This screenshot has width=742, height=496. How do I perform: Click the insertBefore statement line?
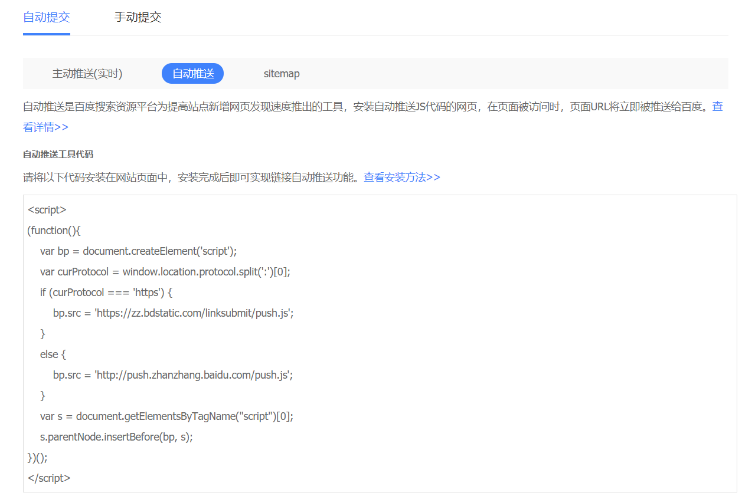118,436
